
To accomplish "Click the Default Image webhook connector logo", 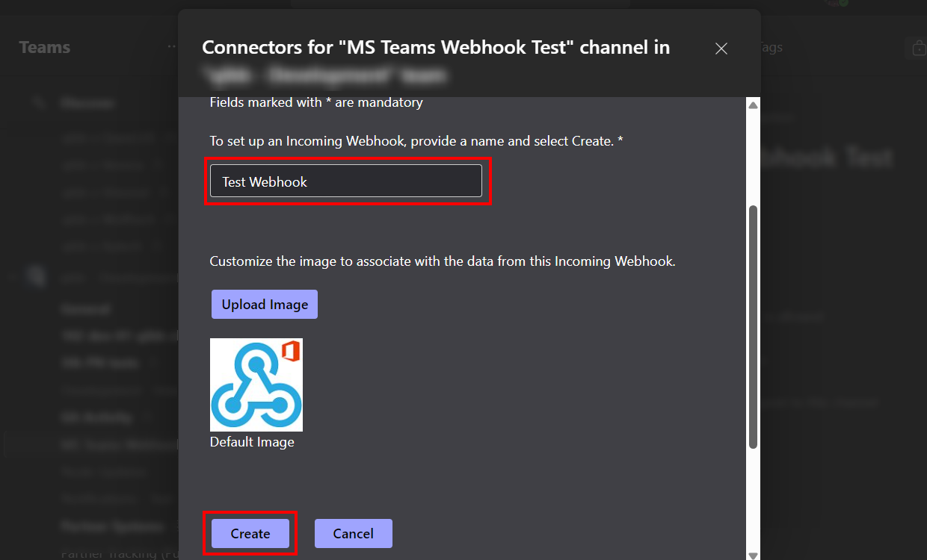I will pos(256,385).
